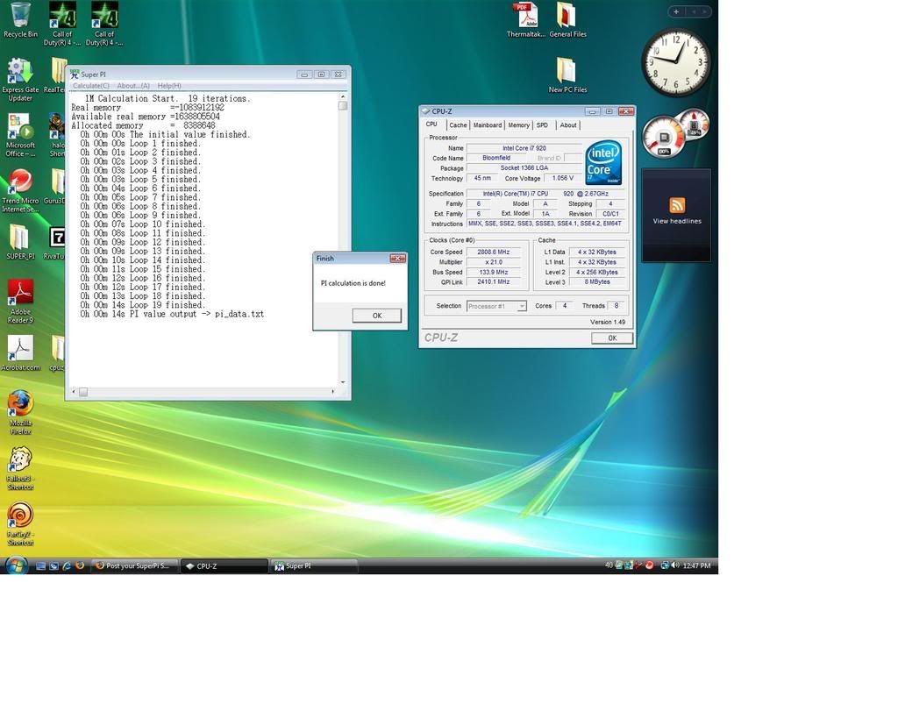The height and width of the screenshot is (718, 898).
Task: Click the RSS feed headlines gadget icon
Action: click(677, 205)
